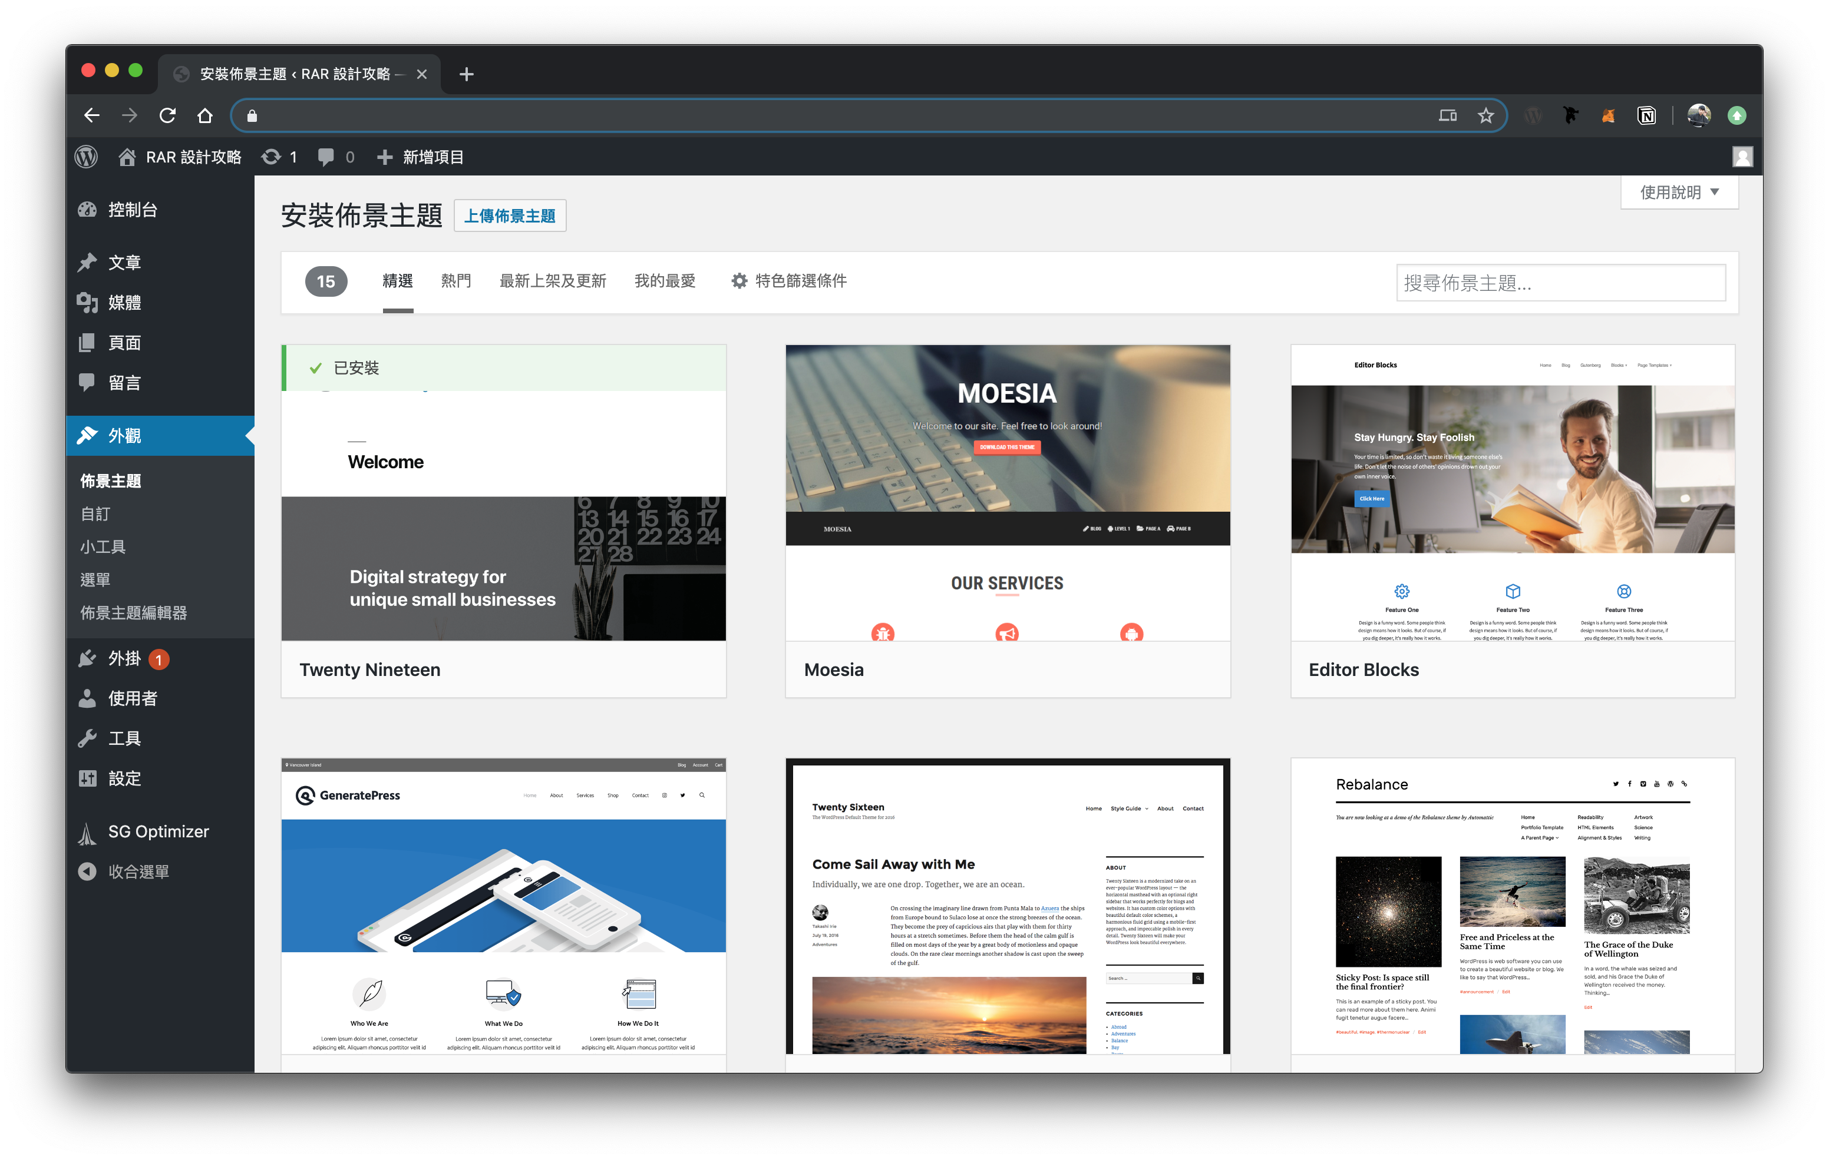
Task: Click the 搜尋佈景主題 search field
Action: [x=1560, y=283]
